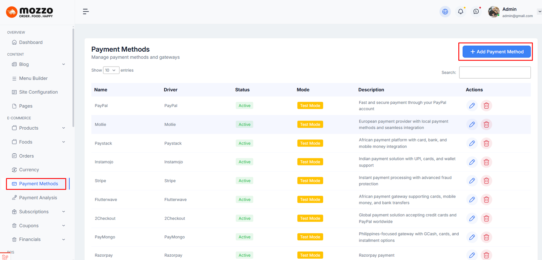
Task: Open notifications bell icon
Action: [460, 11]
